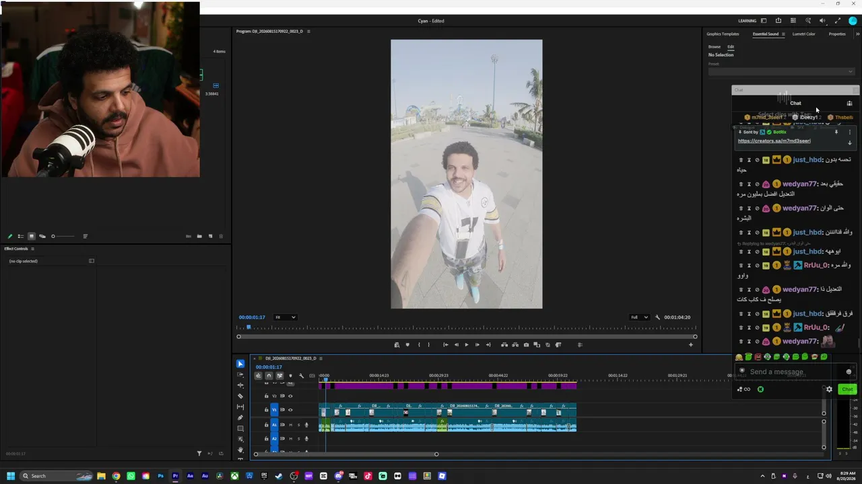Image resolution: width=862 pixels, height=484 pixels.
Task: Click the Mark In button
Action: click(419, 345)
